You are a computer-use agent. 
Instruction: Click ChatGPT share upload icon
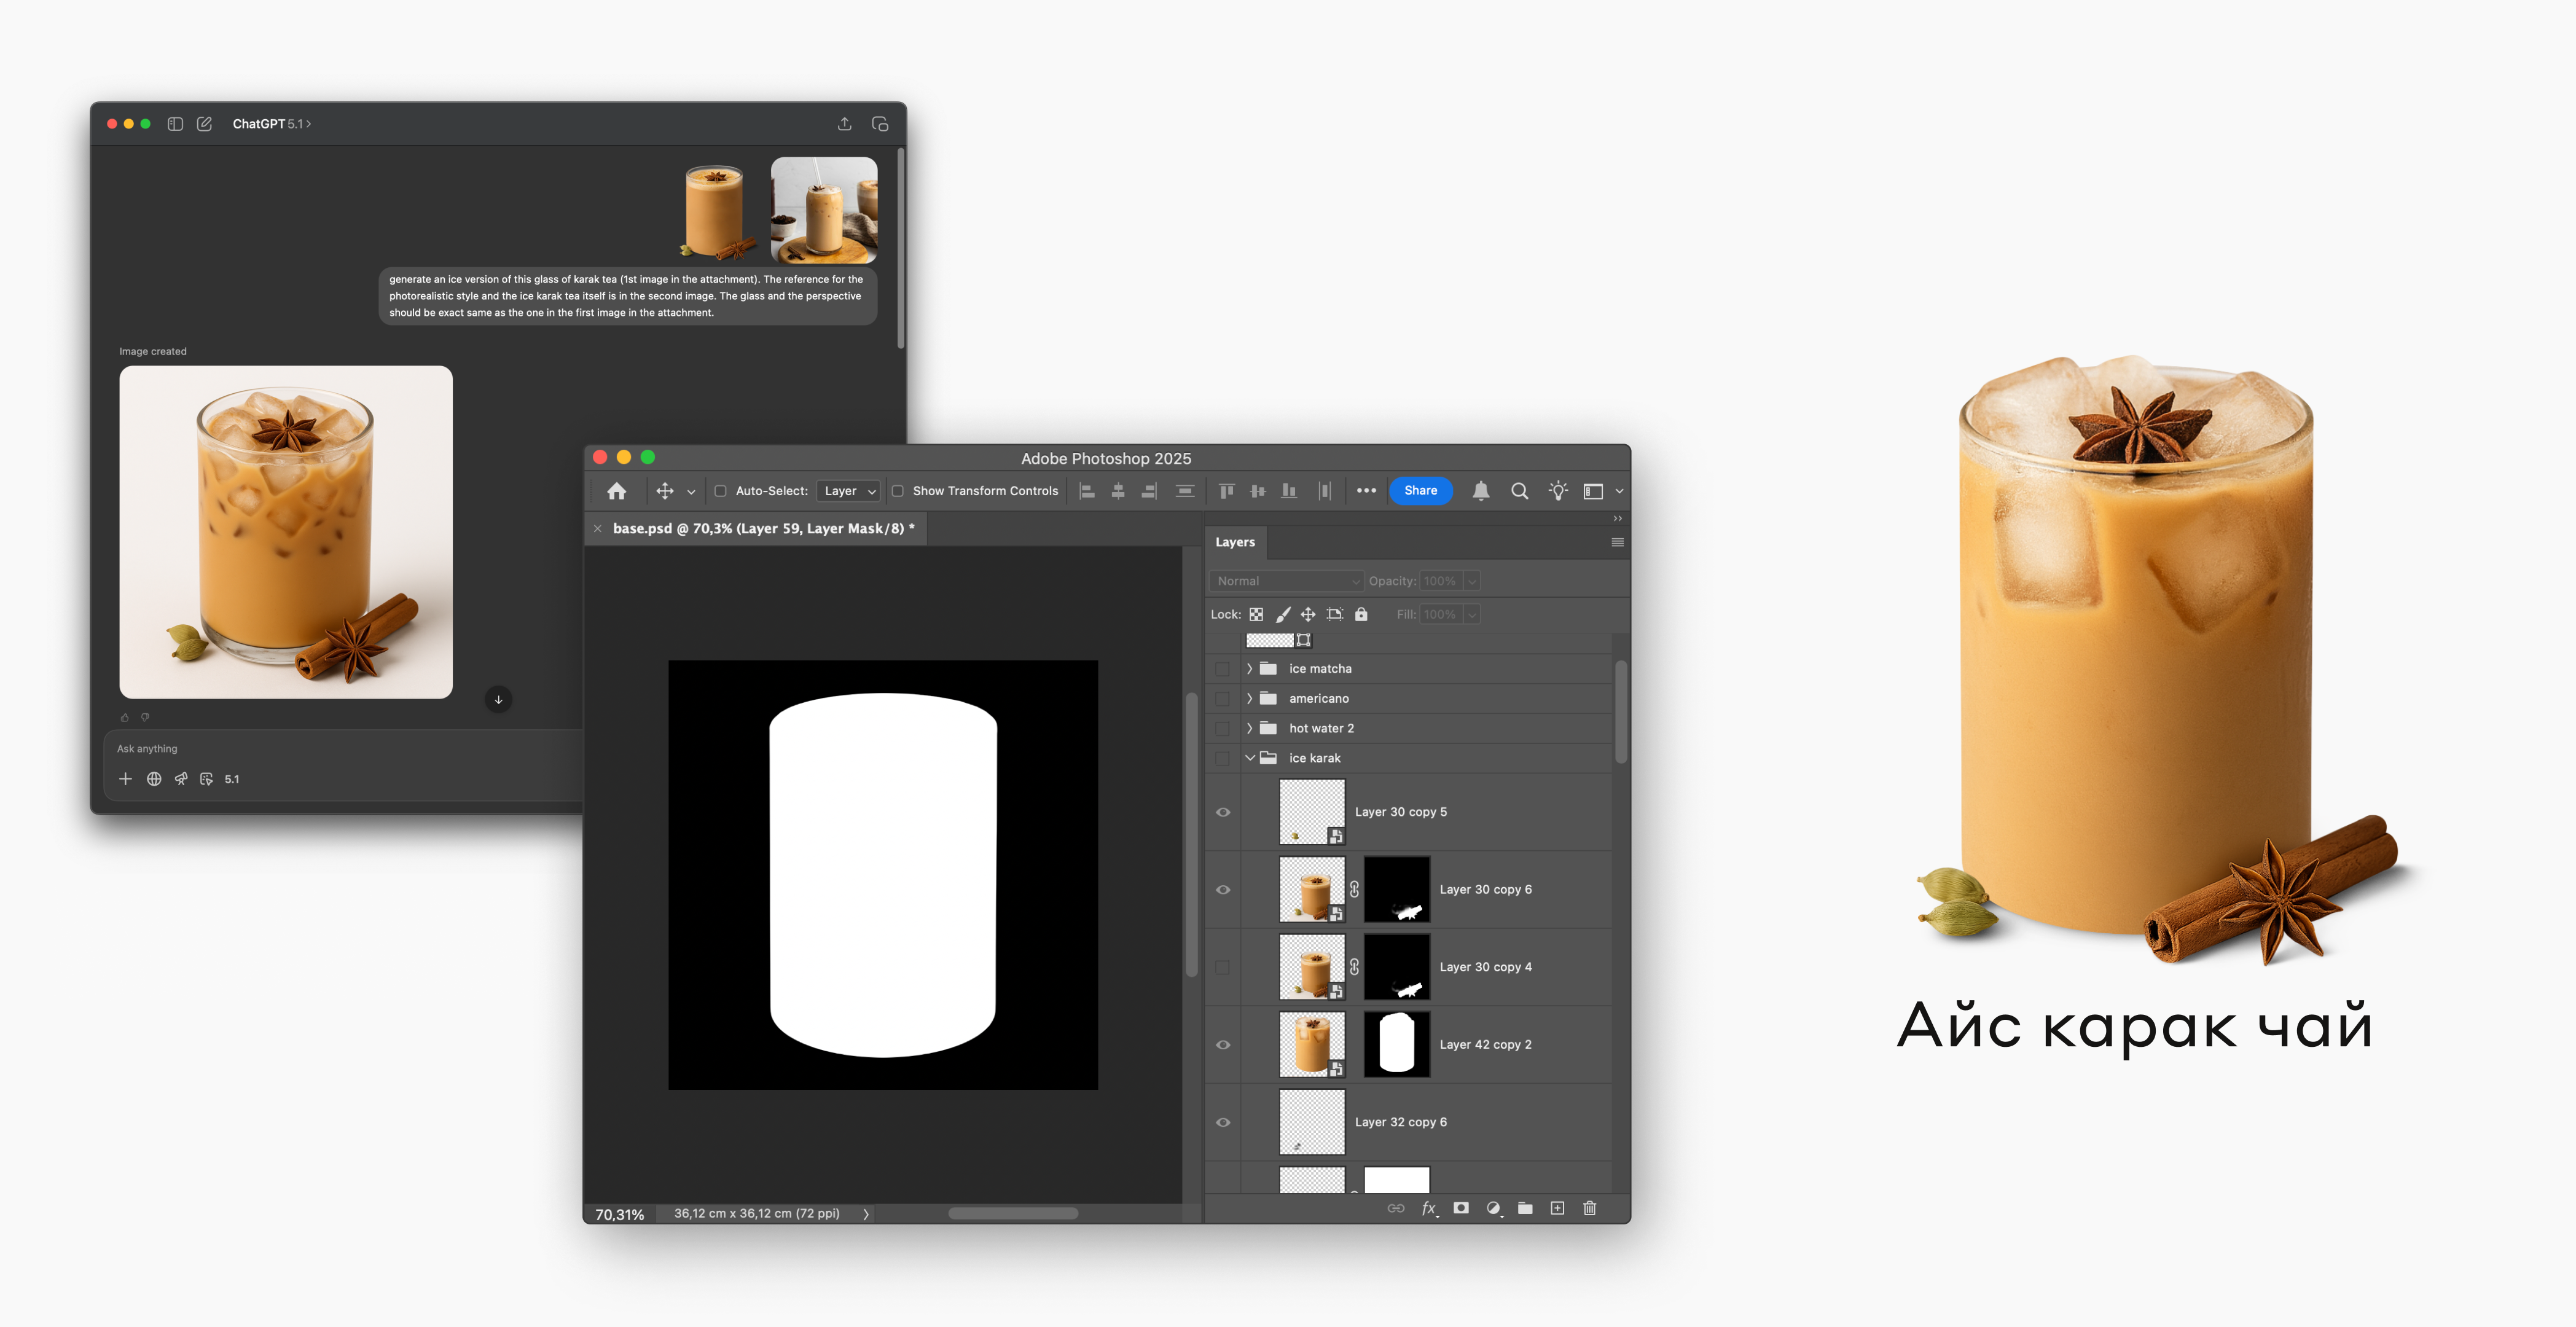click(x=845, y=124)
